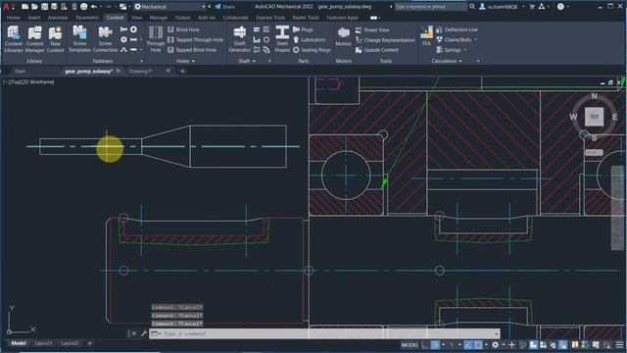The width and height of the screenshot is (627, 353).
Task: Create New Content
Action: click(x=55, y=39)
